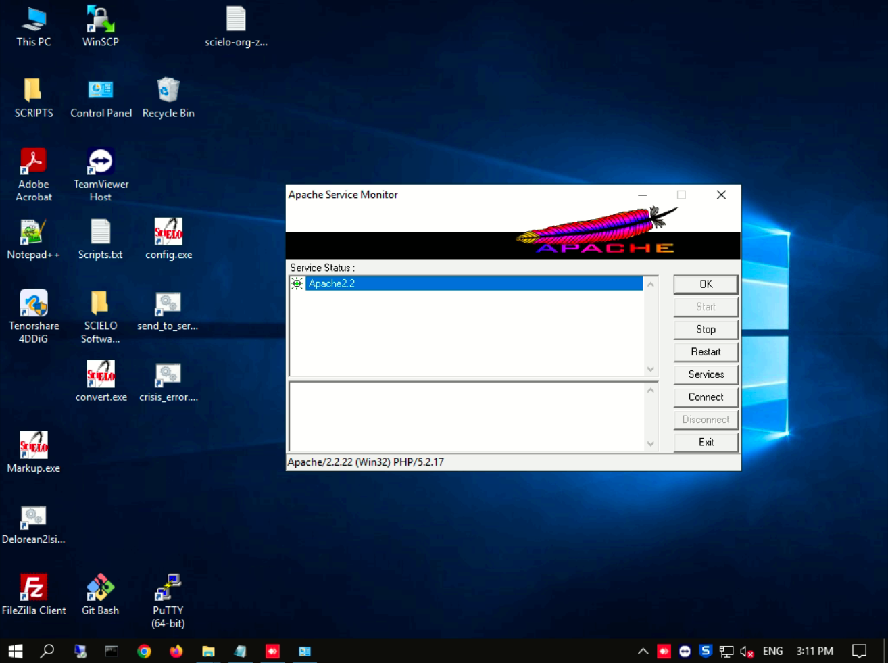Screen dimensions: 888x663
Task: Select the FileZilla Client desktop icon
Action: coord(33,589)
